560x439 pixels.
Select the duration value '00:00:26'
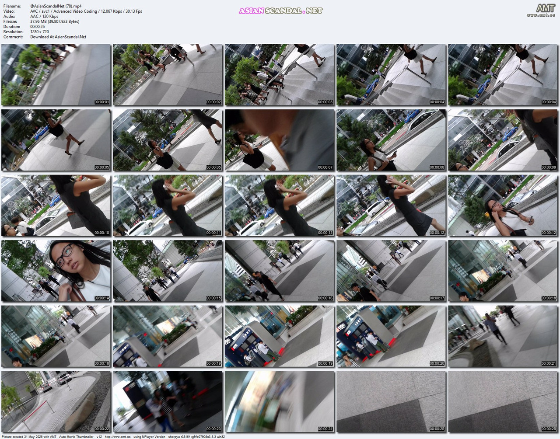tap(38, 27)
